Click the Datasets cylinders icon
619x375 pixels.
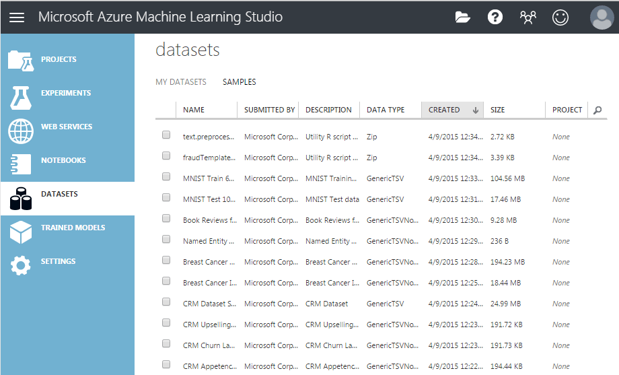[x=21, y=199]
